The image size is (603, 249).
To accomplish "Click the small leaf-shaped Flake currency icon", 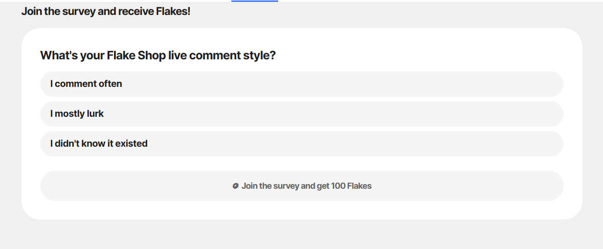I will coord(236,186).
